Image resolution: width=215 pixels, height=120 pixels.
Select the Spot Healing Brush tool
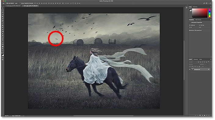[3, 21]
